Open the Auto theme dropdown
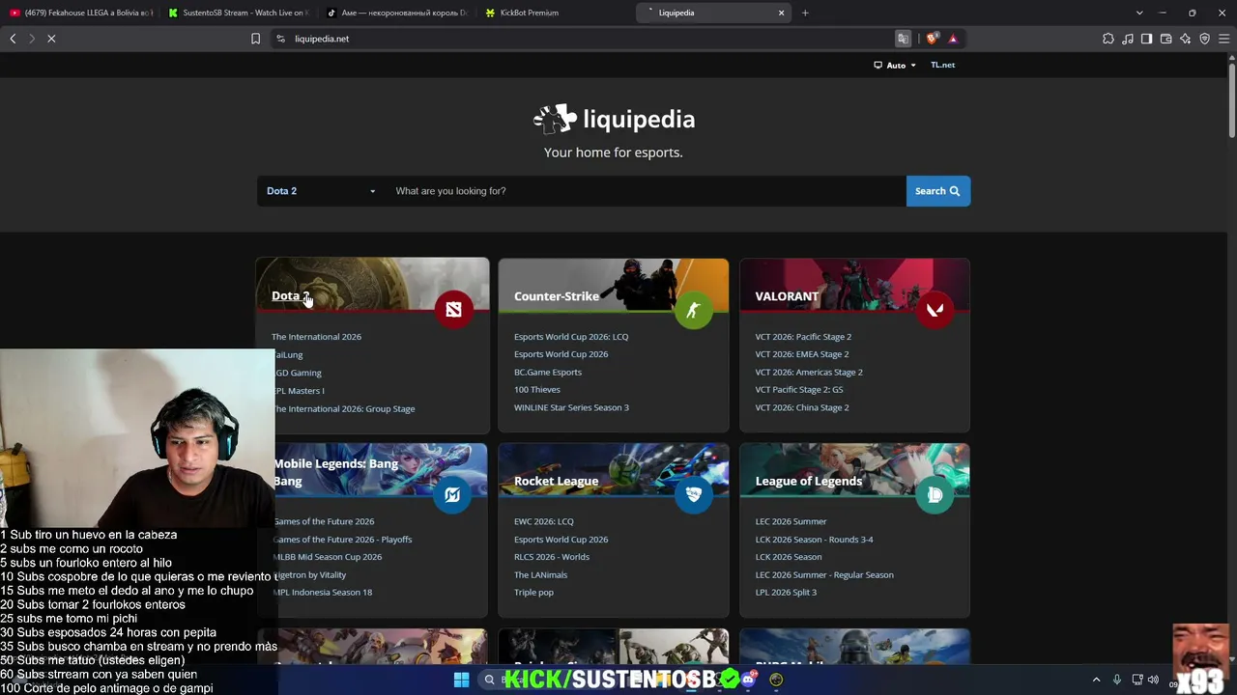This screenshot has height=695, width=1237. coord(895,66)
